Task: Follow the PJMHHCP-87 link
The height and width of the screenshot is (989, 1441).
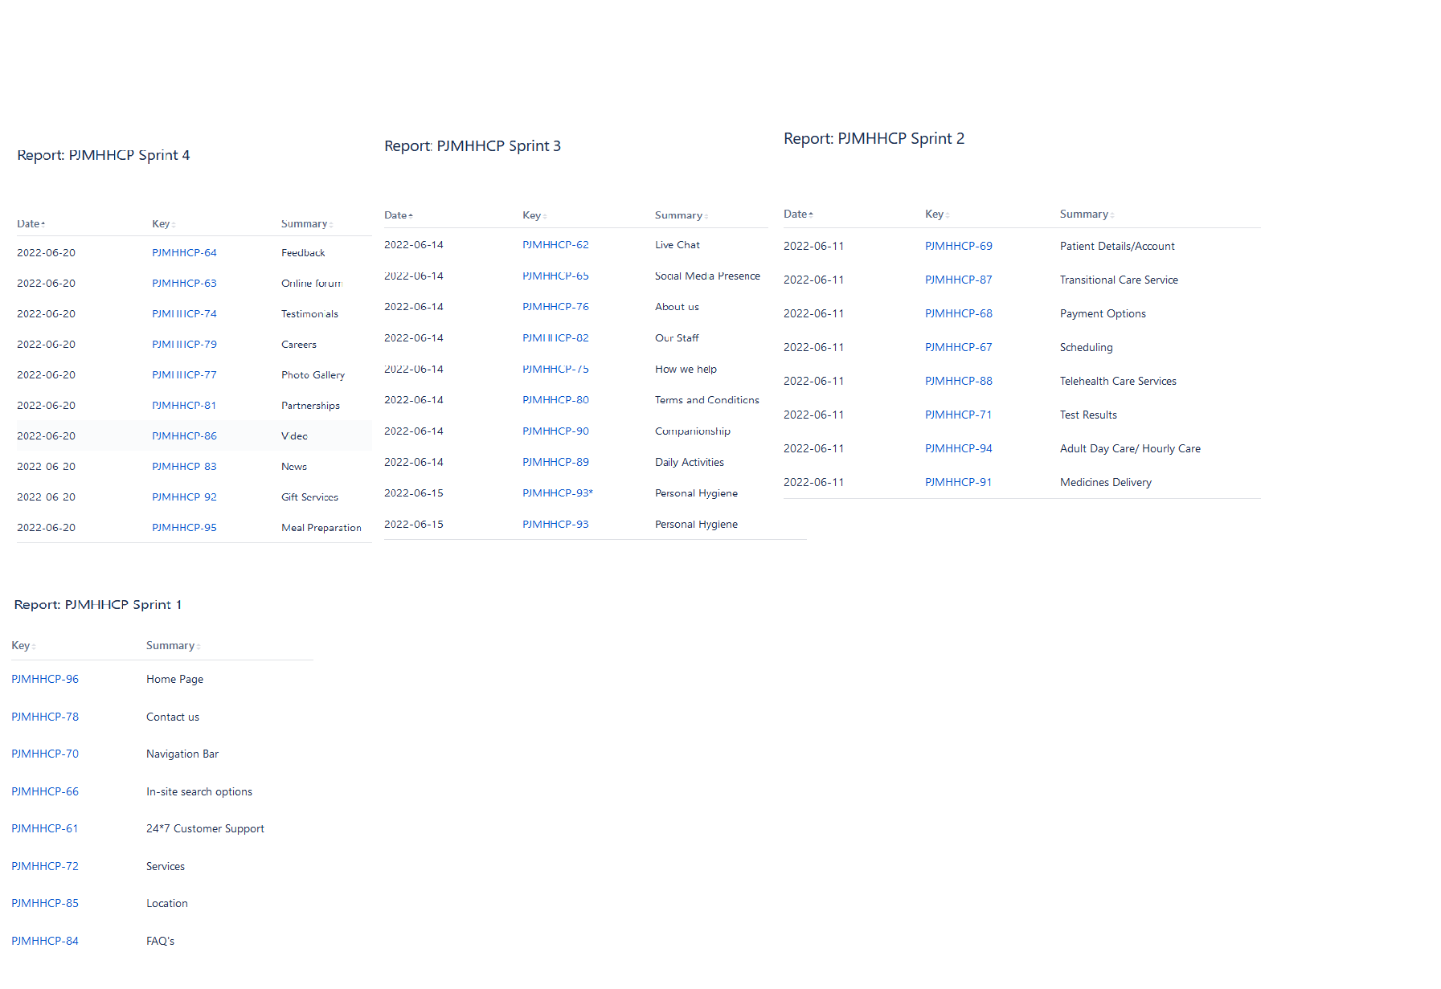Action: pos(959,280)
